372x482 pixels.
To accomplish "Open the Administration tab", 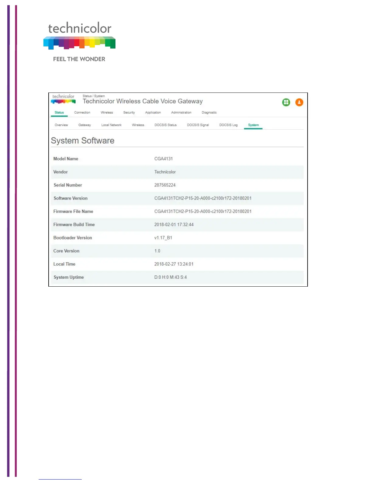I will tap(181, 113).
